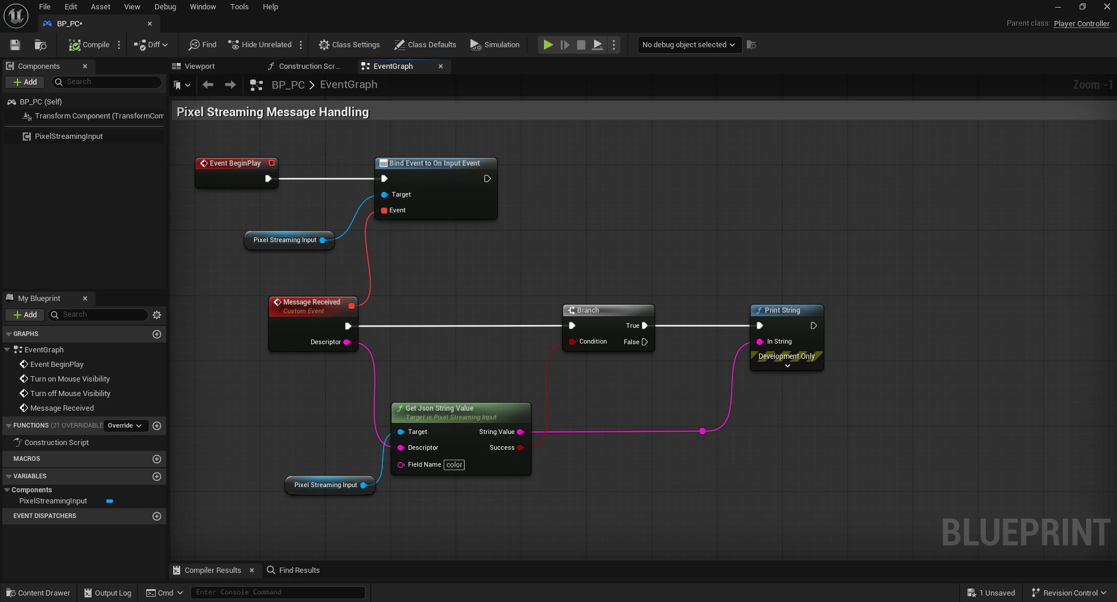Click Event BeginPlay node delegate pin

click(272, 163)
